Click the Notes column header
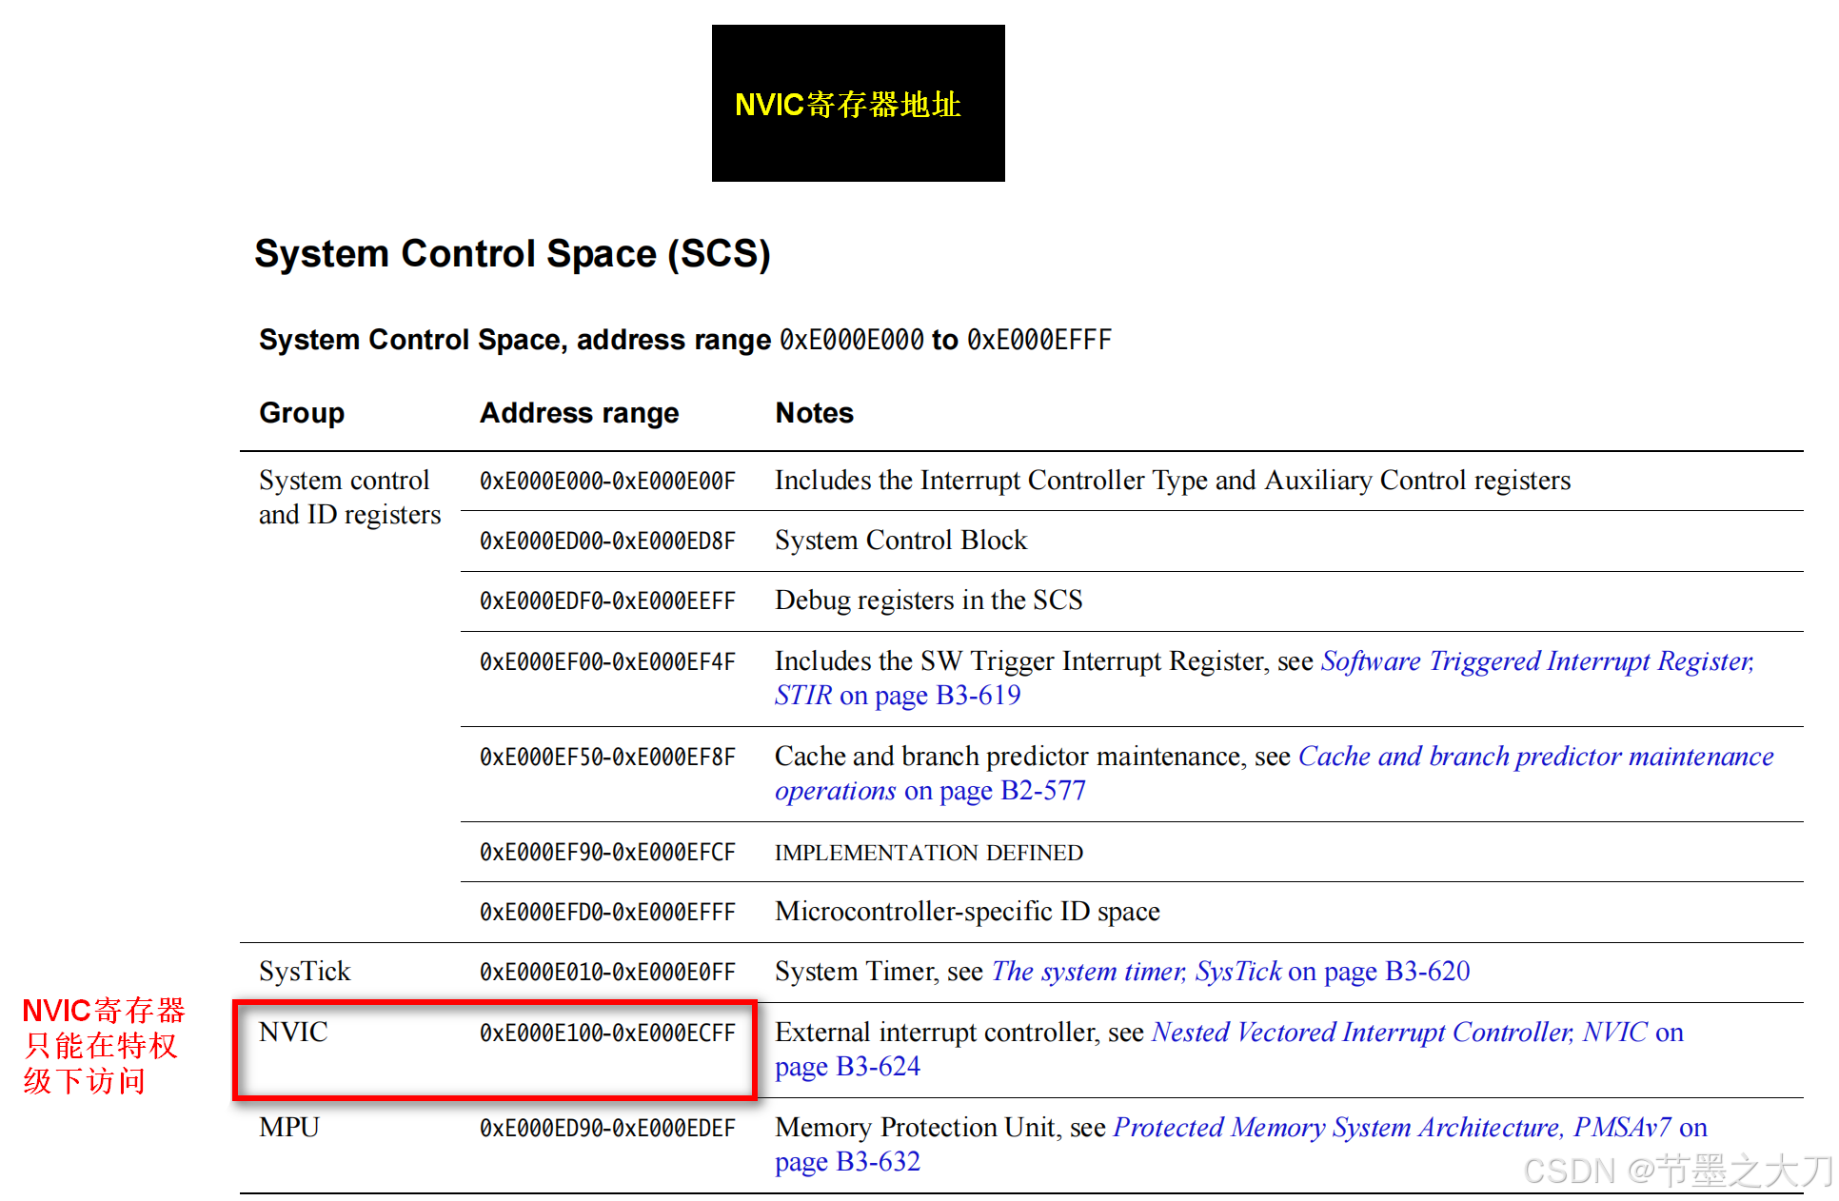Image resolution: width=1839 pixels, height=1201 pixels. (814, 413)
